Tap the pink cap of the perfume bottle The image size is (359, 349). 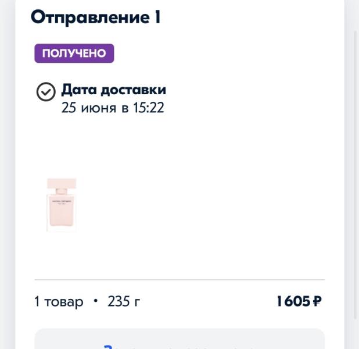[62, 184]
